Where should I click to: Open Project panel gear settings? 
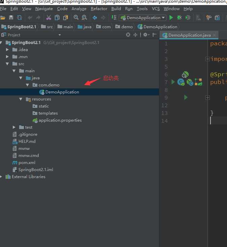pos(146,35)
